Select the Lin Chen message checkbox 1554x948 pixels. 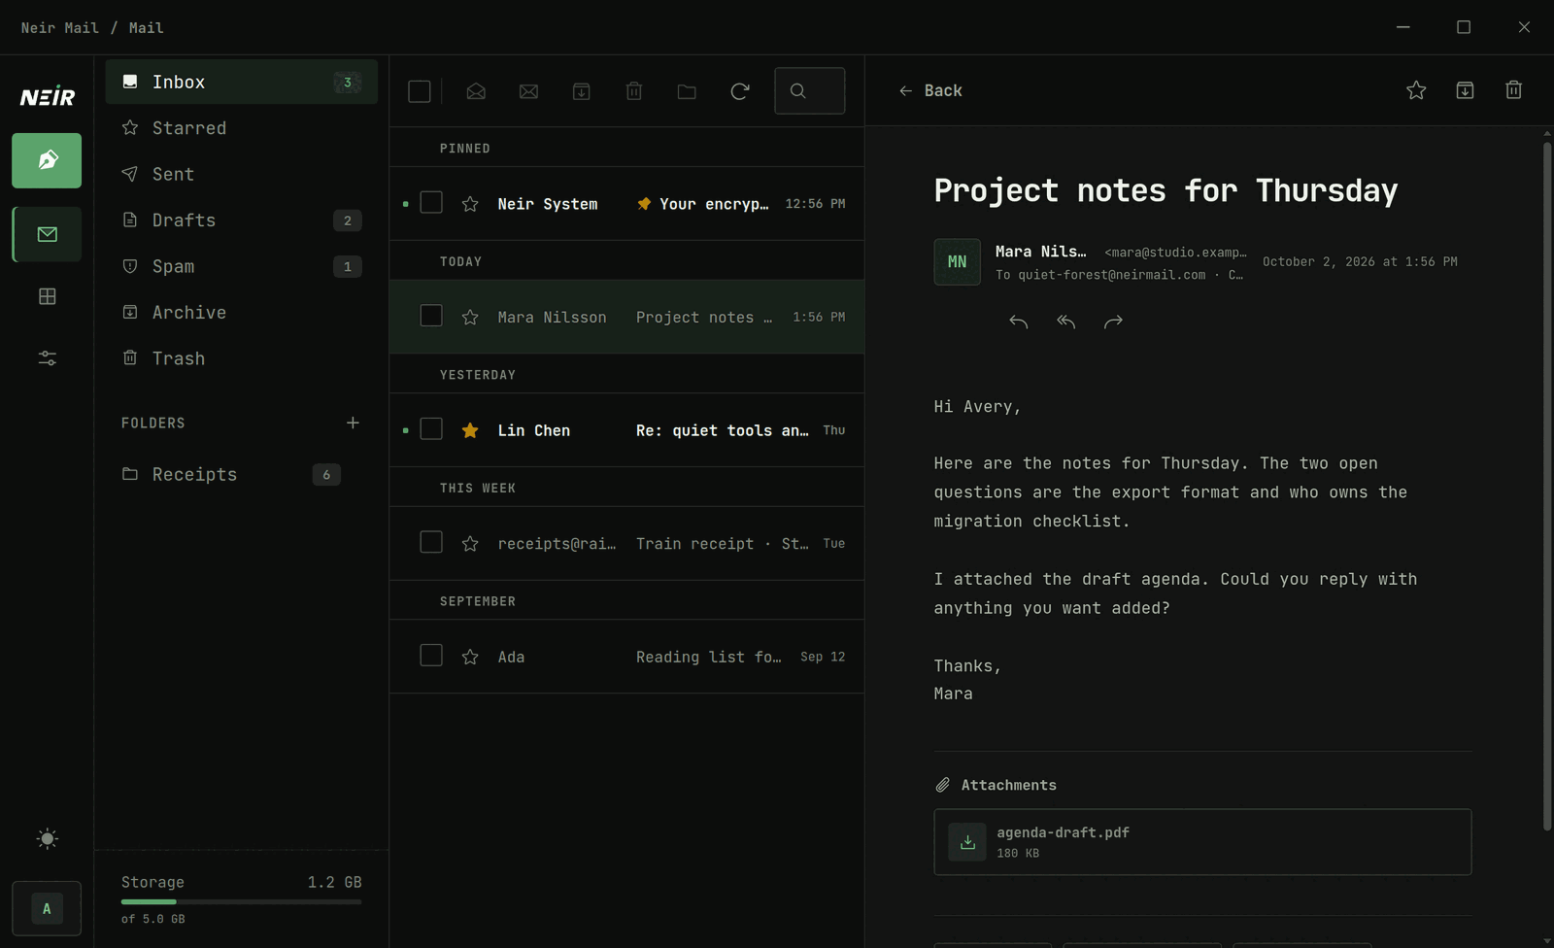431,429
